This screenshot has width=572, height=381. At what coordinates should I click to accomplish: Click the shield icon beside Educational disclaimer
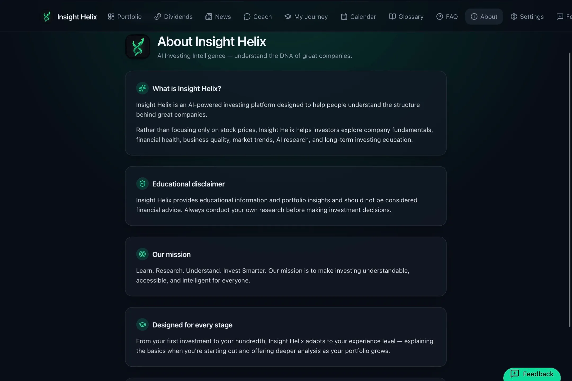pos(142,184)
